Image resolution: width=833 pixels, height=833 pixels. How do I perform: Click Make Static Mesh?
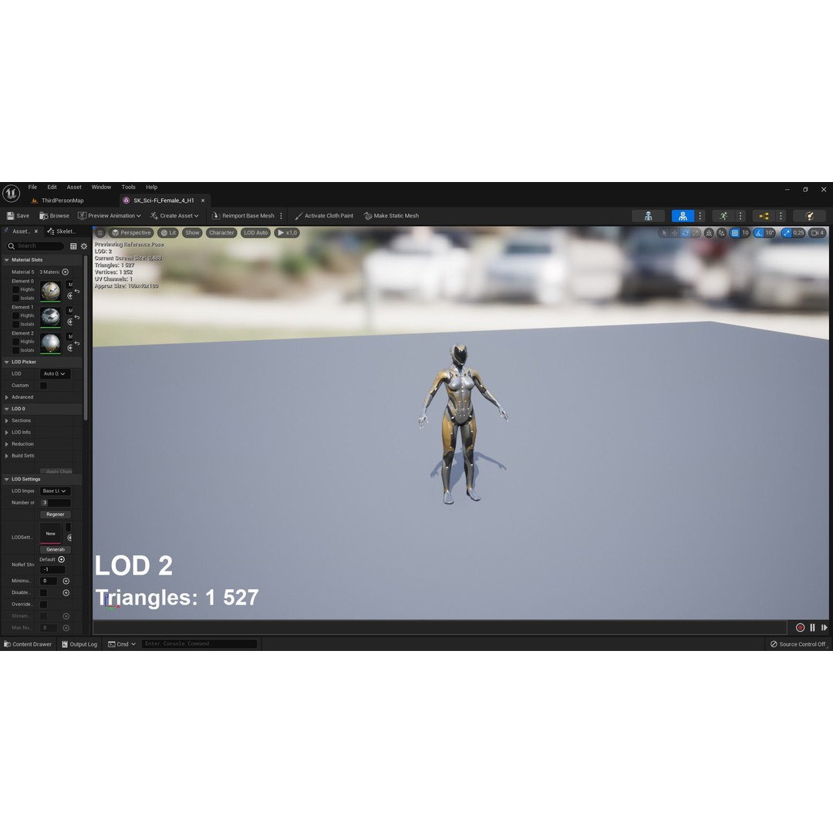pyautogui.click(x=392, y=216)
